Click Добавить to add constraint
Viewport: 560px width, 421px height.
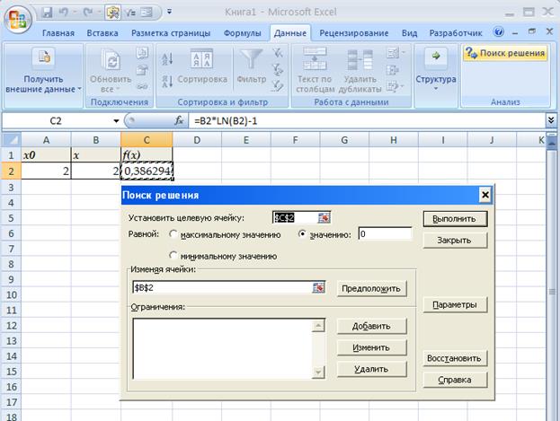click(x=371, y=326)
